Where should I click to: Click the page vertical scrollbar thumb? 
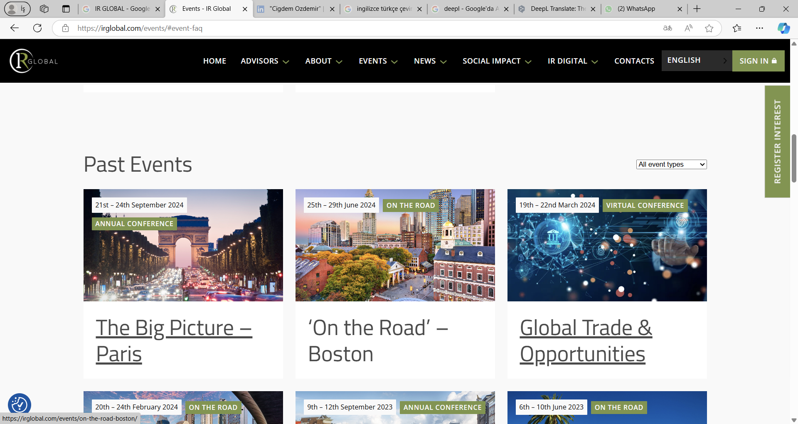[794, 158]
